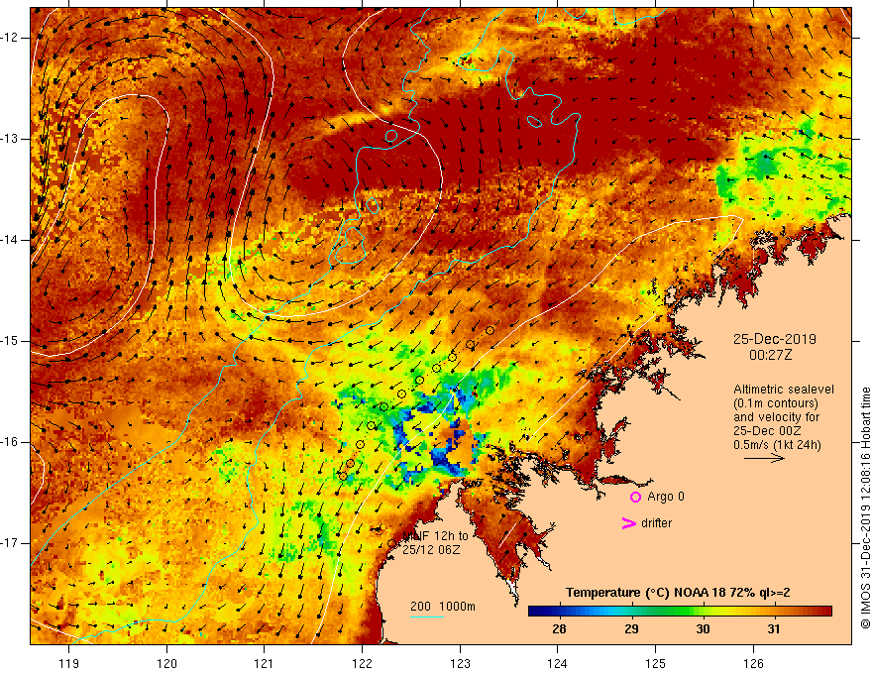Click the "NNF 12h to" label
The image size is (872, 674).
(x=435, y=536)
